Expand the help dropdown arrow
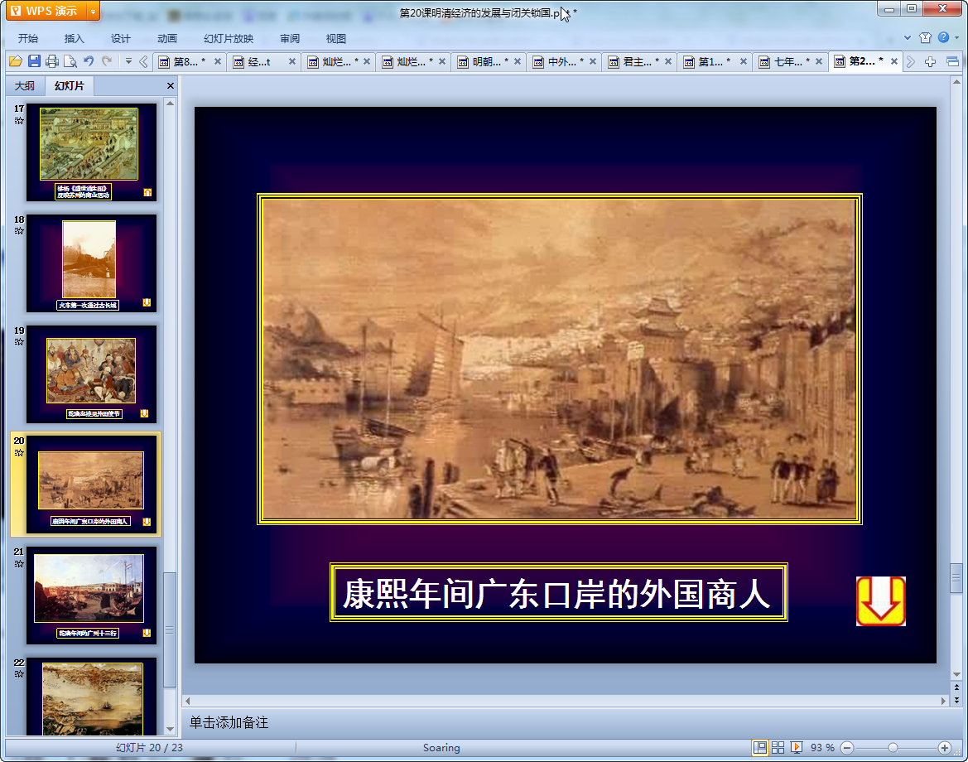Screen dimensions: 968x762 coord(957,37)
